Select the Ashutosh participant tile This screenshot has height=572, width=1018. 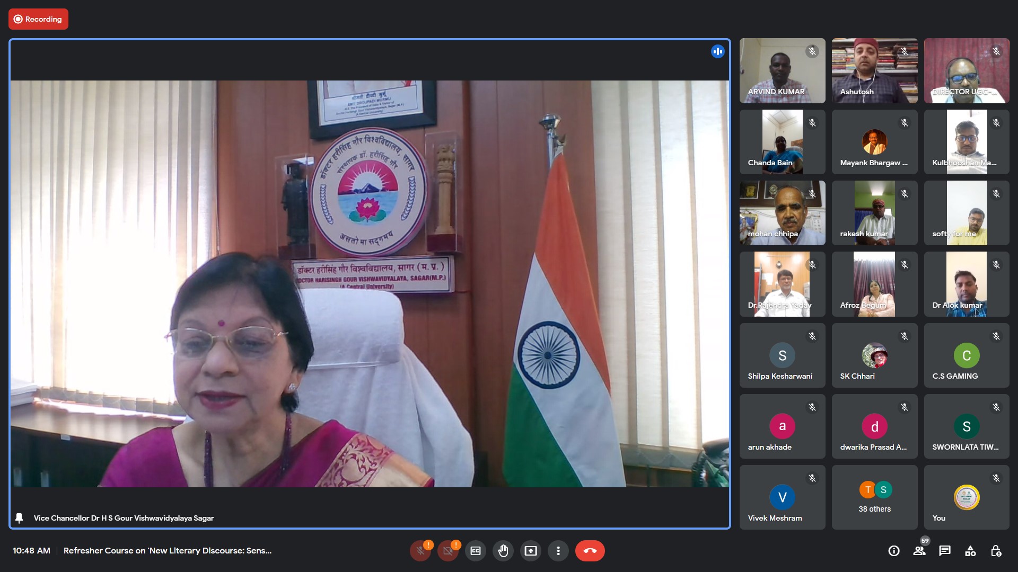pos(874,70)
